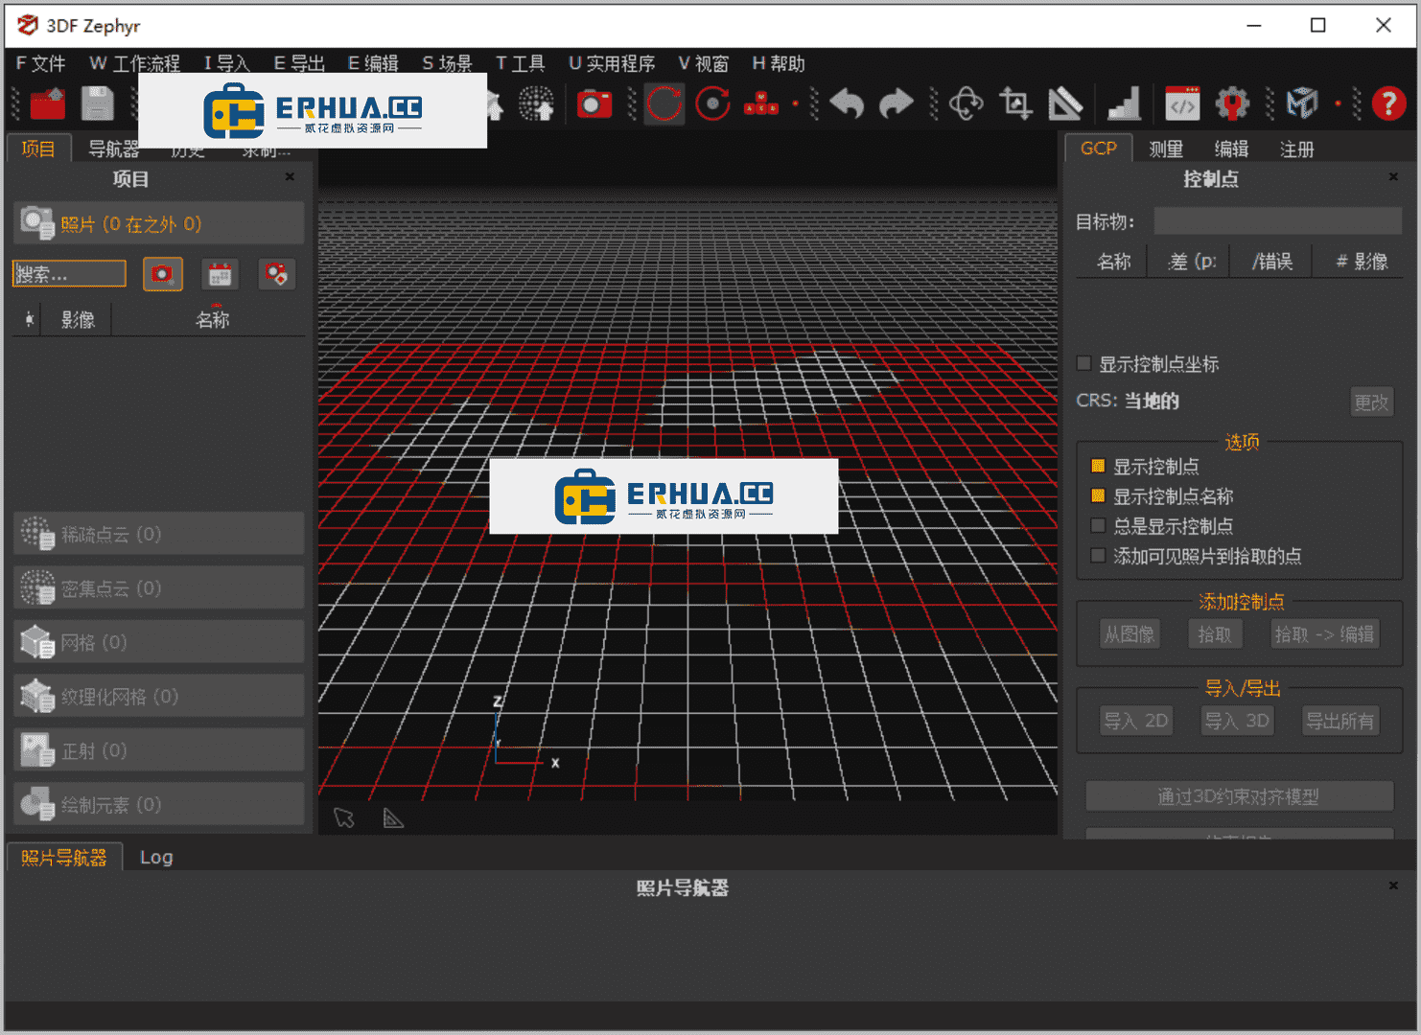
Task: Open options with the red gear icon
Action: 1232,103
